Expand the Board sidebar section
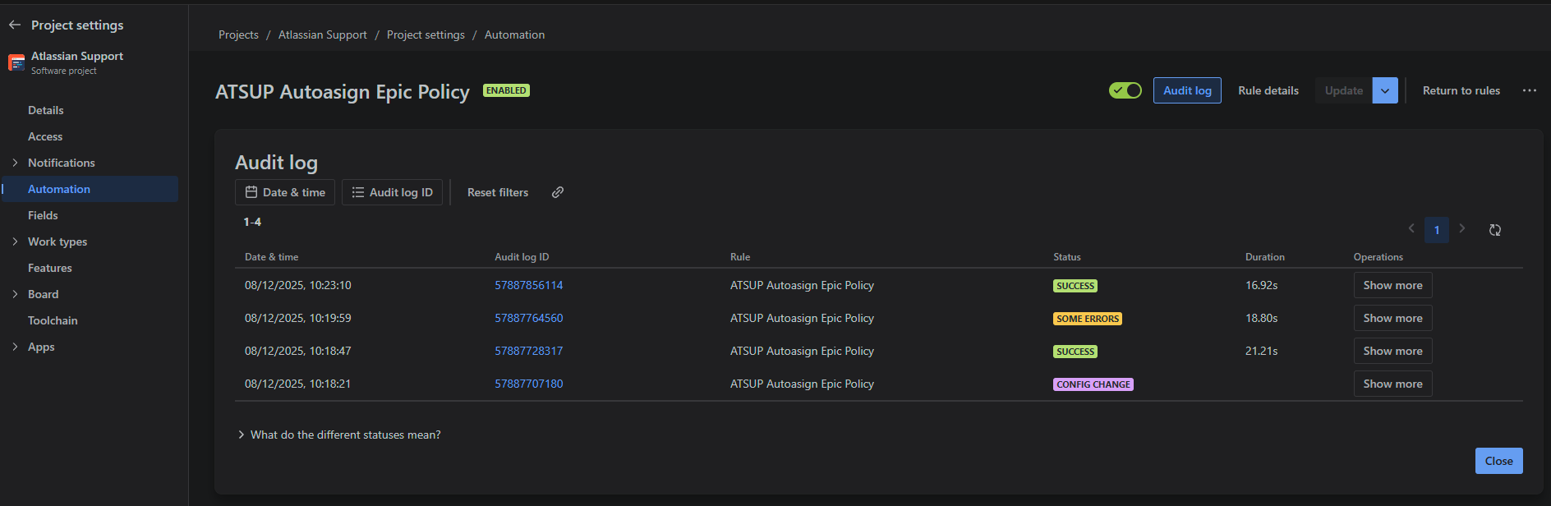The width and height of the screenshot is (1551, 506). tap(15, 294)
